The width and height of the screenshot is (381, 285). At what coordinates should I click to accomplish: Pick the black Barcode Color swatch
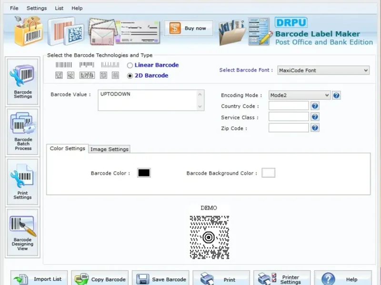coord(144,173)
